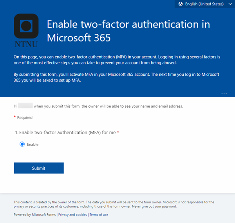
Task: Click the paragraph starting with By submitting this form
Action: tap(116, 77)
